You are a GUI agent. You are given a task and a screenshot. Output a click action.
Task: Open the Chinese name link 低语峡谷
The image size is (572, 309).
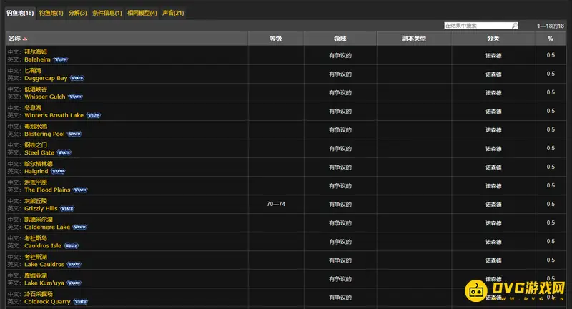[36, 89]
